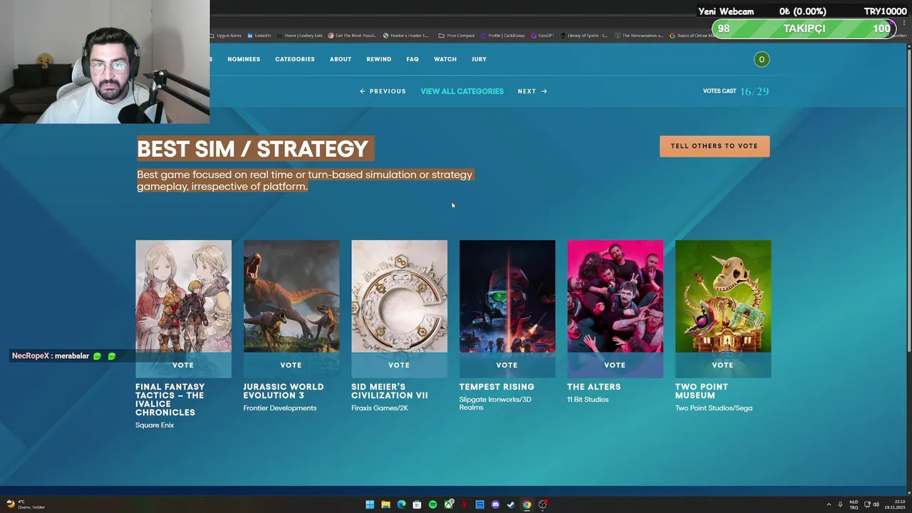Show hidden system tray icons
912x513 pixels.
click(x=829, y=504)
